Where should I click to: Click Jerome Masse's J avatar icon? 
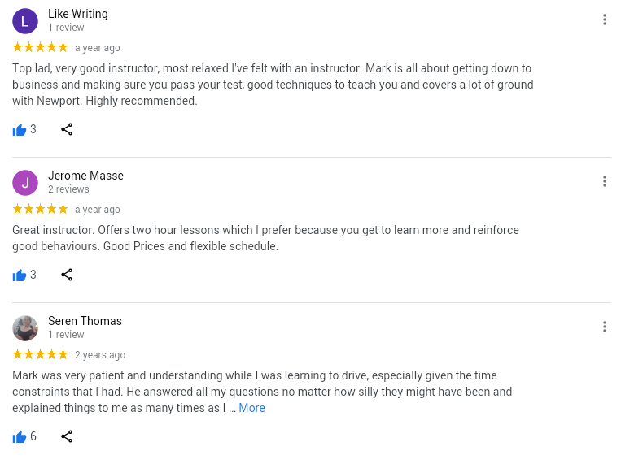pyautogui.click(x=25, y=182)
